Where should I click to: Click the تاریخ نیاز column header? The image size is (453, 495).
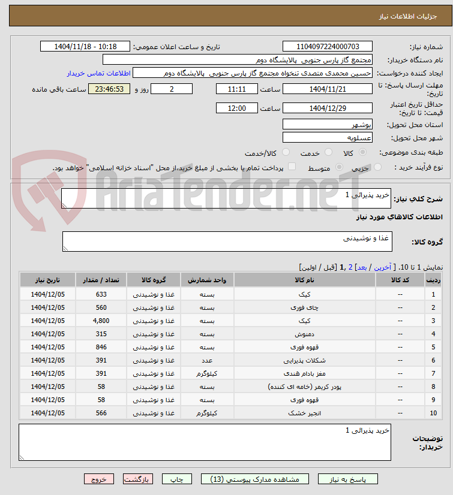pos(47,280)
